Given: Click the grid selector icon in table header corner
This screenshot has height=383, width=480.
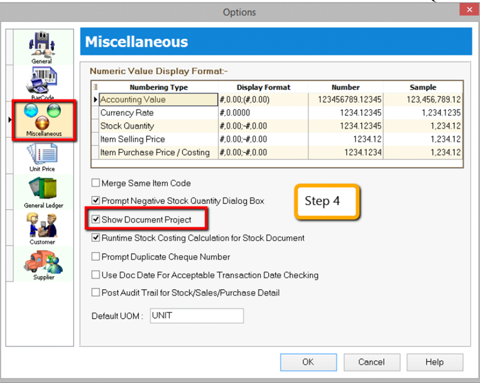Looking at the screenshot, I should tap(95, 87).
